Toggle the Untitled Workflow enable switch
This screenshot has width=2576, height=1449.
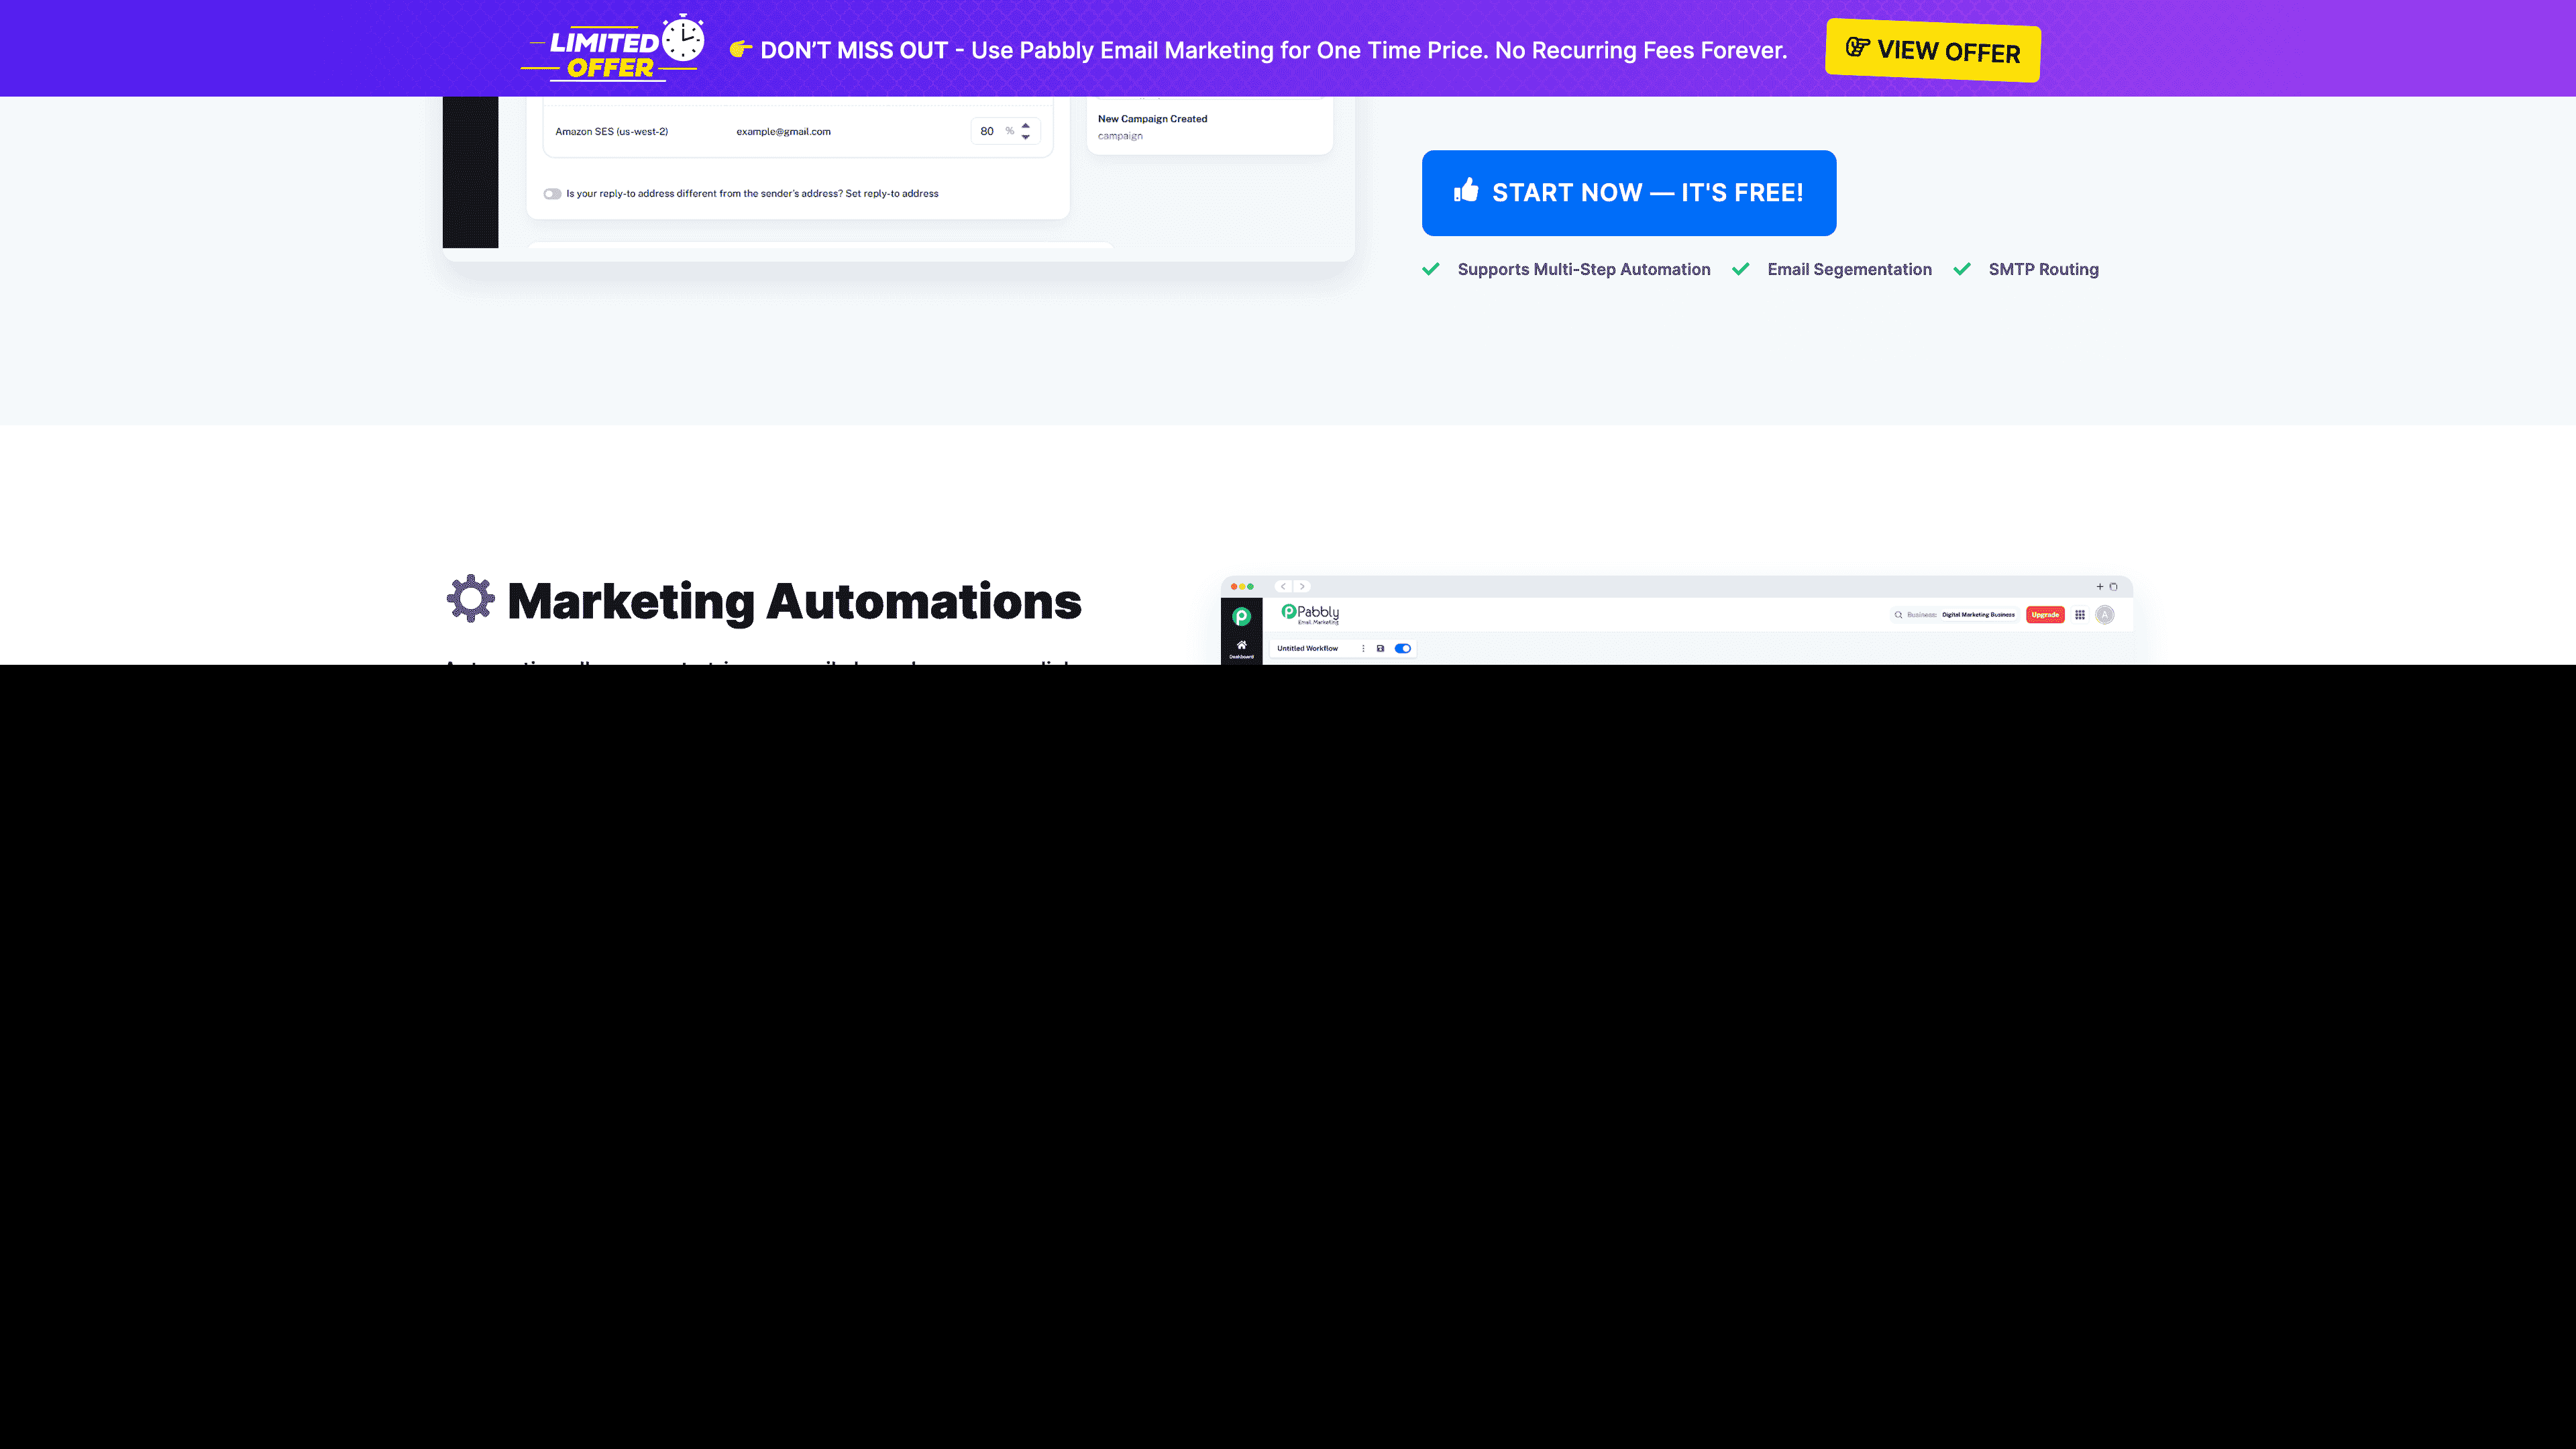click(x=1403, y=649)
